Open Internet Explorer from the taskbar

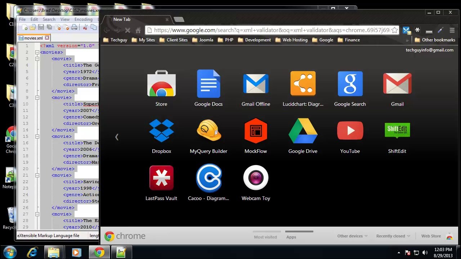(x=32, y=252)
